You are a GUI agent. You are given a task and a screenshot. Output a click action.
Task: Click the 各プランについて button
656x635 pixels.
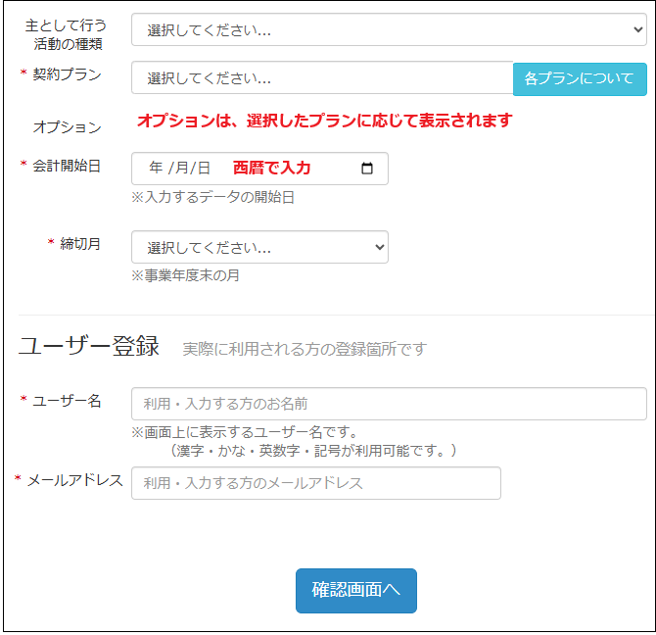point(580,78)
